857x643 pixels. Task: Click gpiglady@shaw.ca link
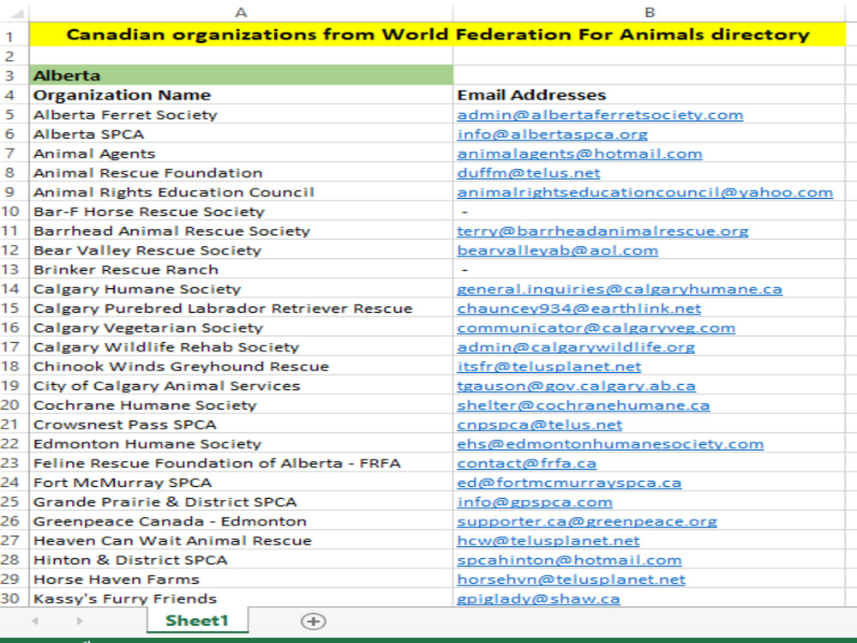(538, 598)
